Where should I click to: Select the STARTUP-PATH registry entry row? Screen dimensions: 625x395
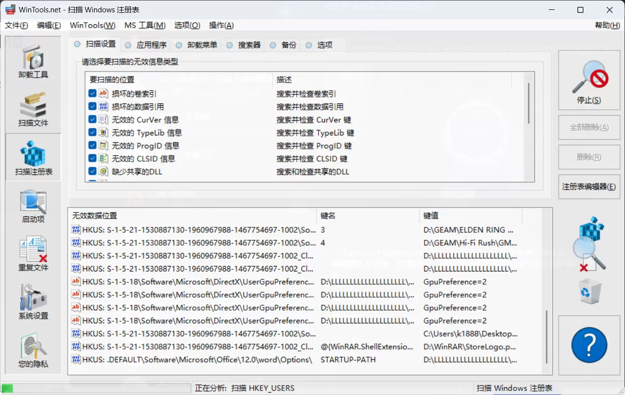[248, 359]
